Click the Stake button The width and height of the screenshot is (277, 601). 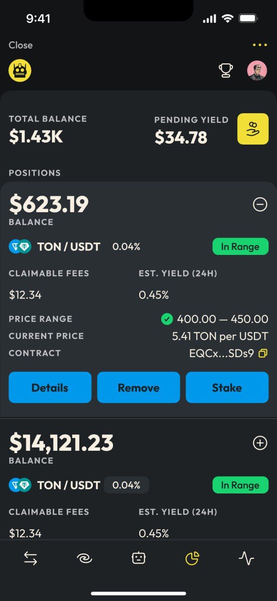227,387
